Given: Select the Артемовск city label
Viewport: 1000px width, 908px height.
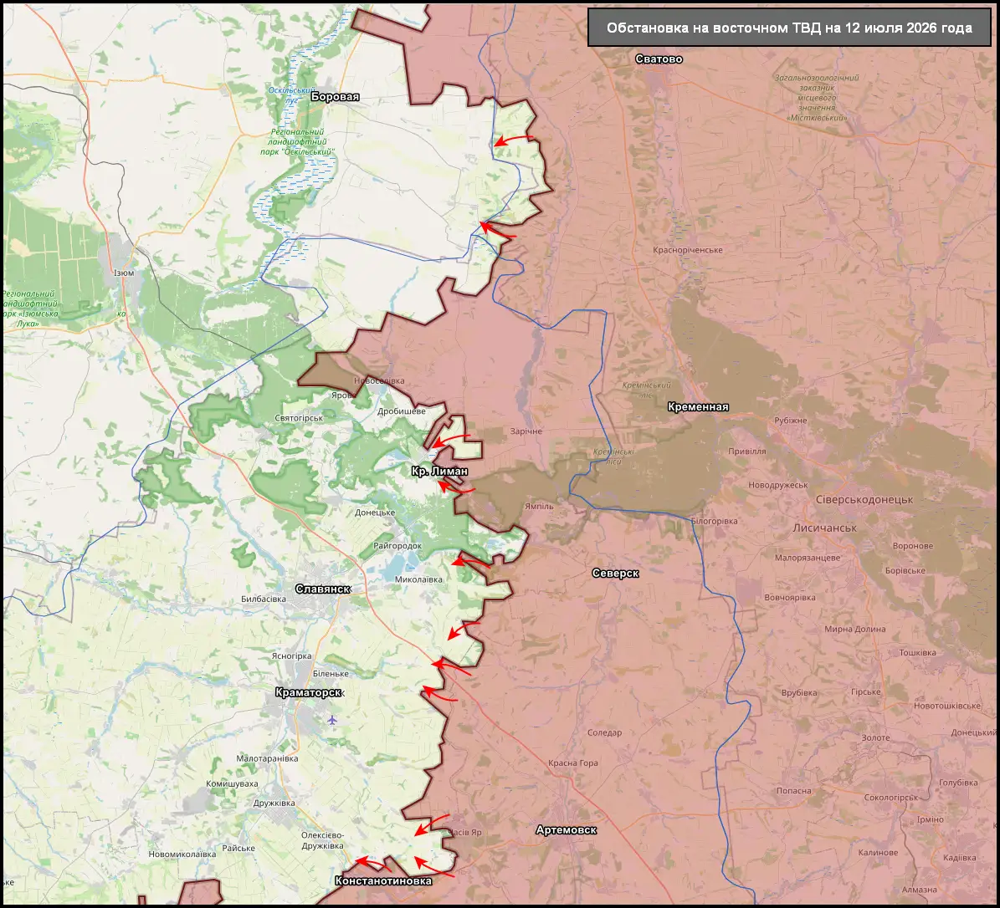Looking at the screenshot, I should (x=567, y=830).
